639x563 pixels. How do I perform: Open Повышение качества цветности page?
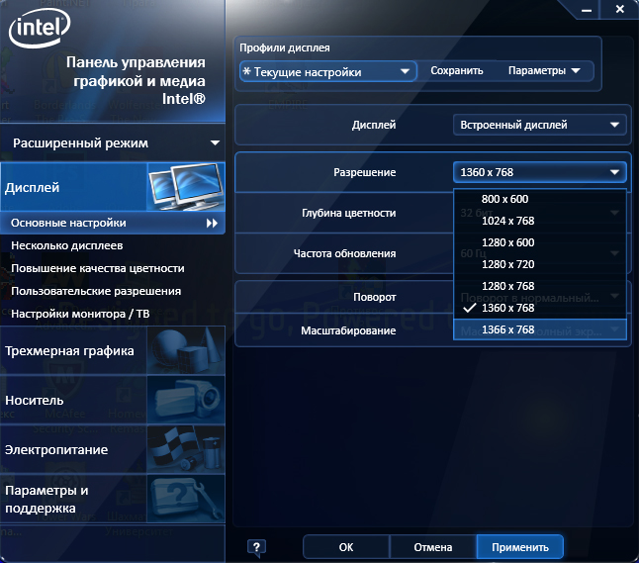click(x=98, y=268)
